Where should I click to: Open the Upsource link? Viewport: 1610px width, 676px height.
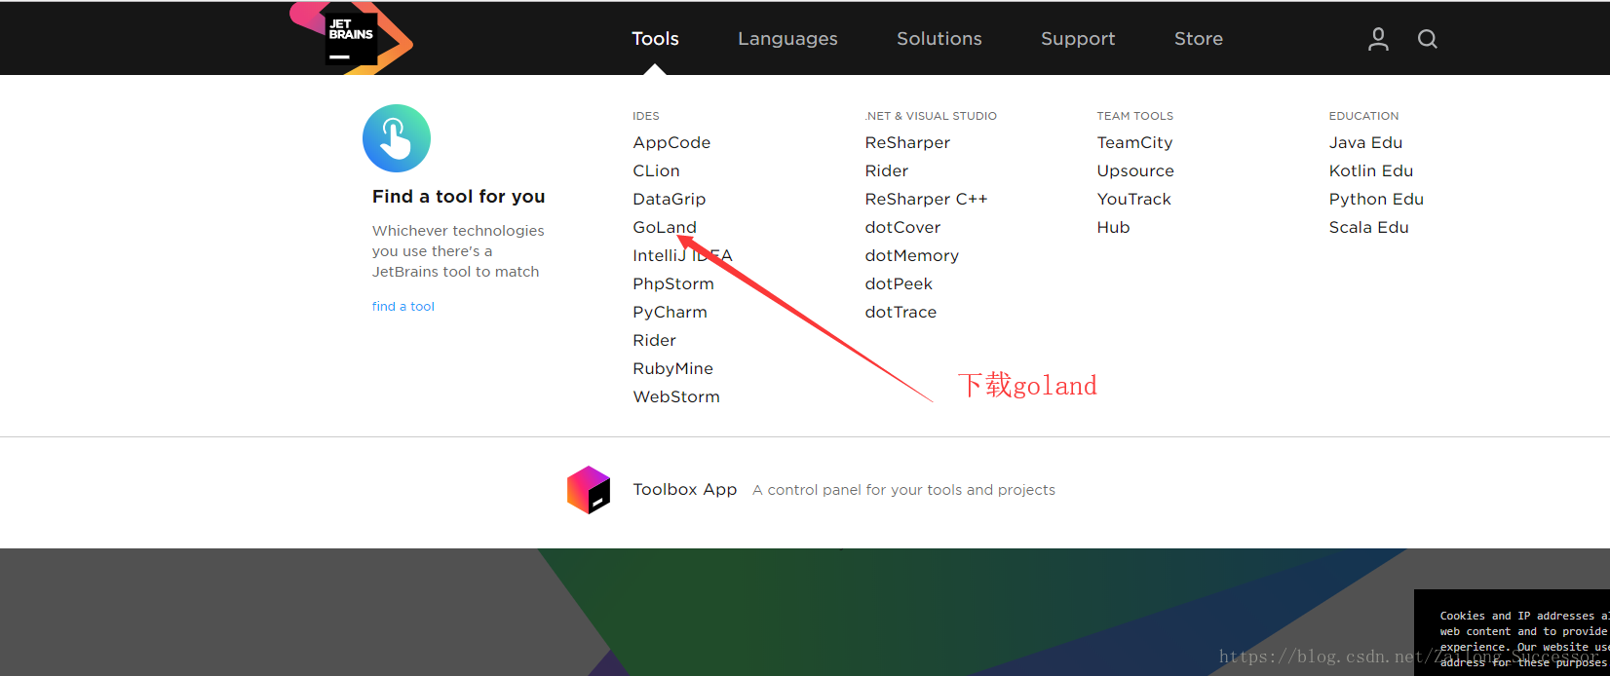pos(1135,170)
